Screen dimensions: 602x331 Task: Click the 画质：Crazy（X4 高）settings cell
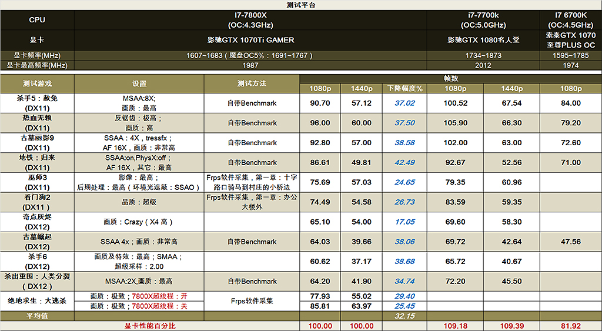tap(139, 222)
